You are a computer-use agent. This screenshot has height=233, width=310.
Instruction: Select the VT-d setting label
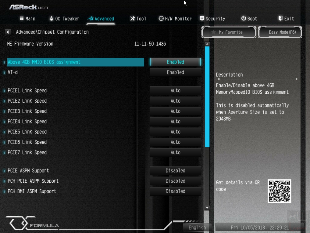(13, 72)
